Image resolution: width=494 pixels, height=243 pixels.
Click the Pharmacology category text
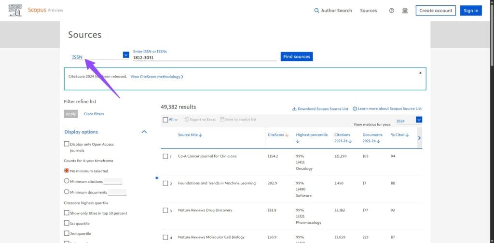[x=308, y=223]
